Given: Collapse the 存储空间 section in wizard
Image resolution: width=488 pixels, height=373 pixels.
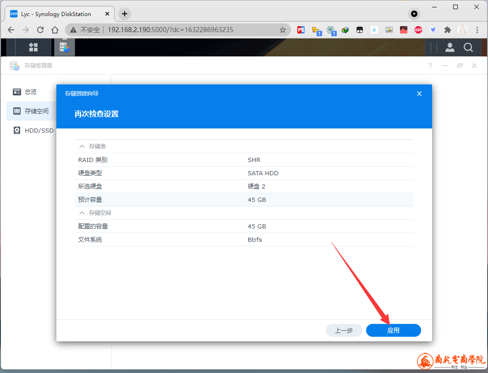Looking at the screenshot, I should tap(82, 213).
